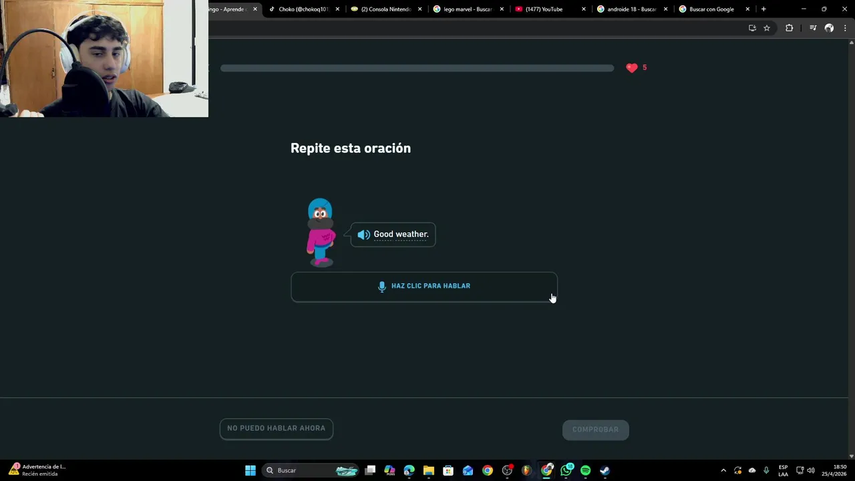Play the audio for "Good weather."

pyautogui.click(x=363, y=234)
